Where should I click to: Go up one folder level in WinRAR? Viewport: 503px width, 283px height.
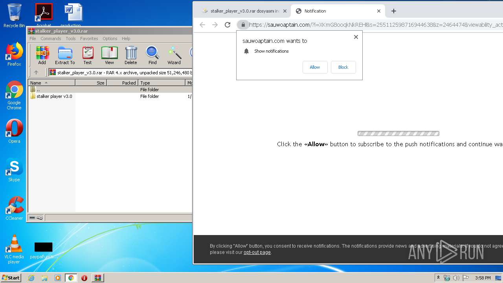click(36, 72)
